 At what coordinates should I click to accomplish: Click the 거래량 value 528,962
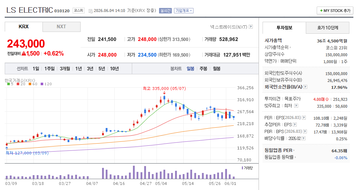click(x=228, y=39)
